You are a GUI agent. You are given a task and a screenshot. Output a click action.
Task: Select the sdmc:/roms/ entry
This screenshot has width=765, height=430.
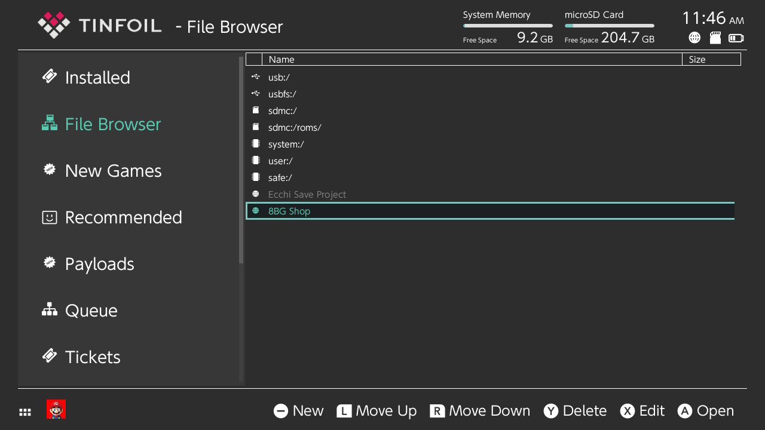point(490,127)
